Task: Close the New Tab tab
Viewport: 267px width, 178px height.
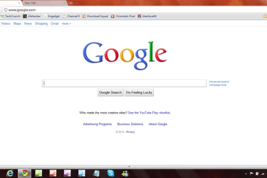Action: pos(64,3)
